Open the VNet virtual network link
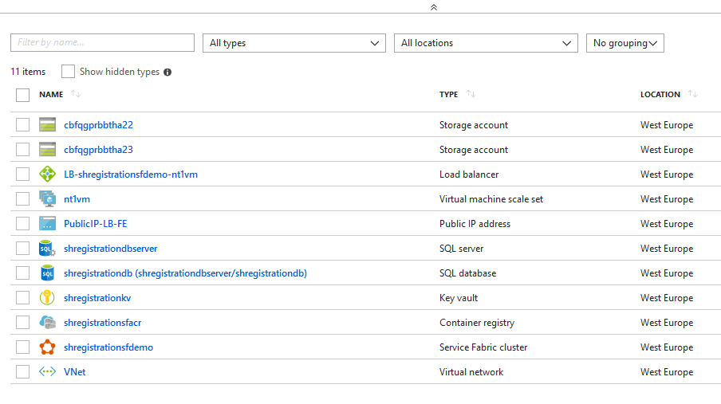721x404 pixels. coord(74,372)
